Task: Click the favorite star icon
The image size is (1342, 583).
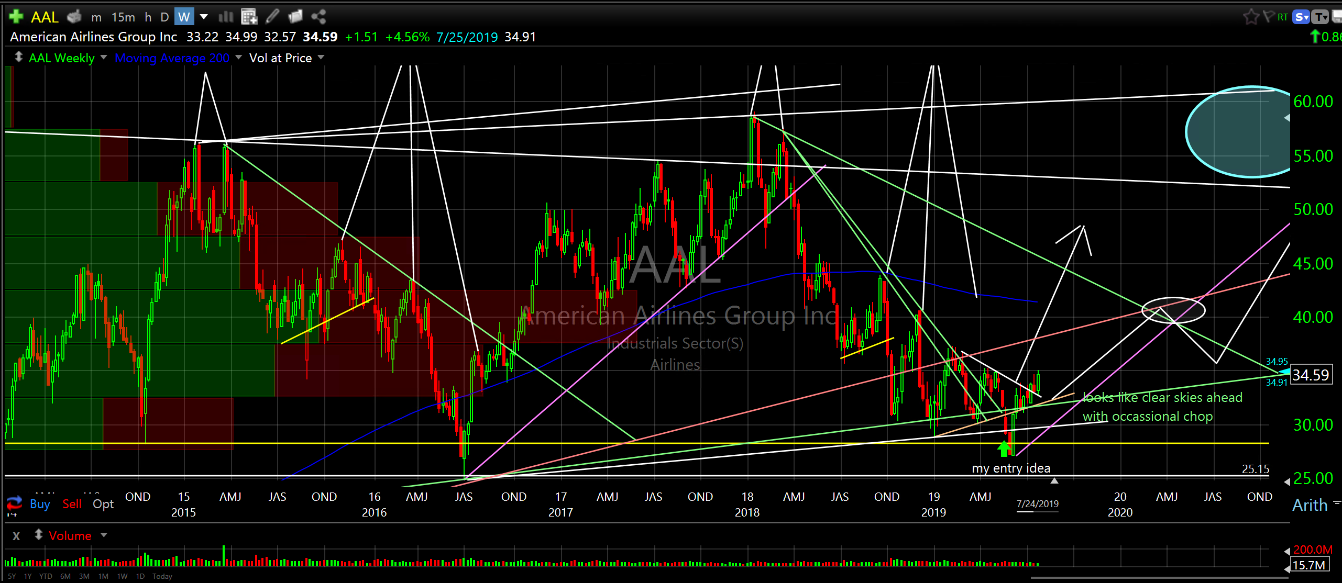Action: [1251, 17]
